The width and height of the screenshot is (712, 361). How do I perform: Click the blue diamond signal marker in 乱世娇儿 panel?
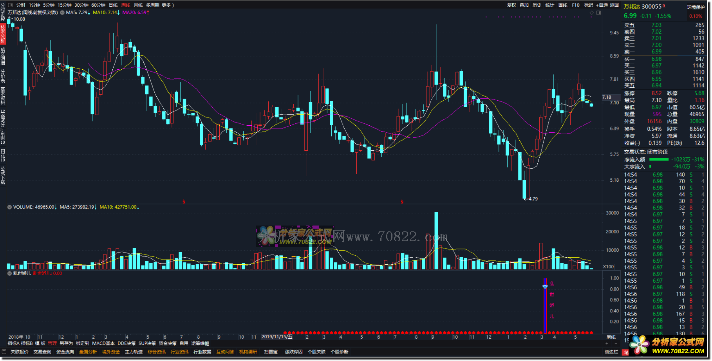tap(545, 287)
